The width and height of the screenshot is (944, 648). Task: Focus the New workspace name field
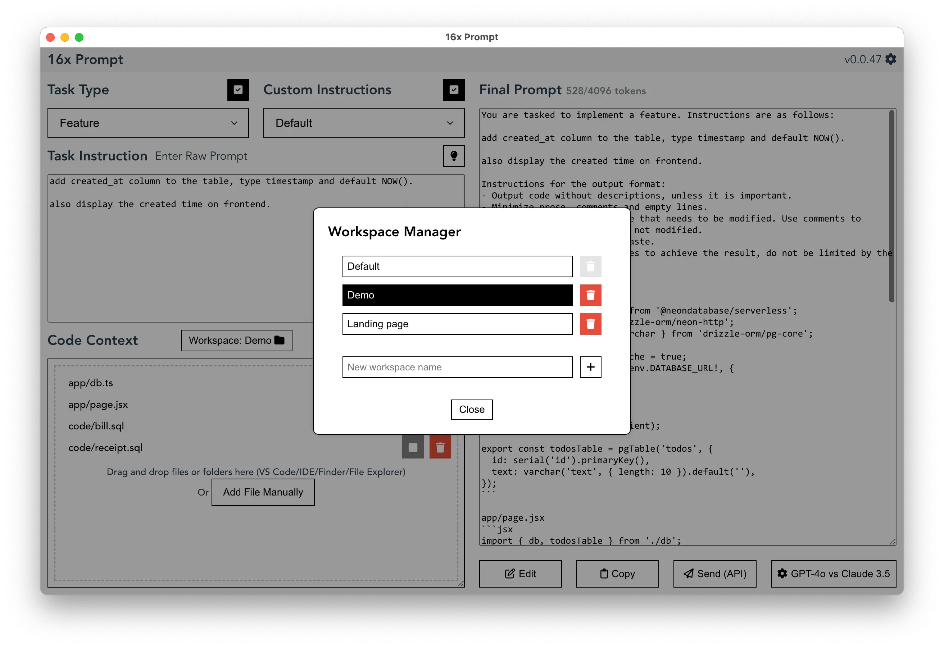tap(457, 367)
